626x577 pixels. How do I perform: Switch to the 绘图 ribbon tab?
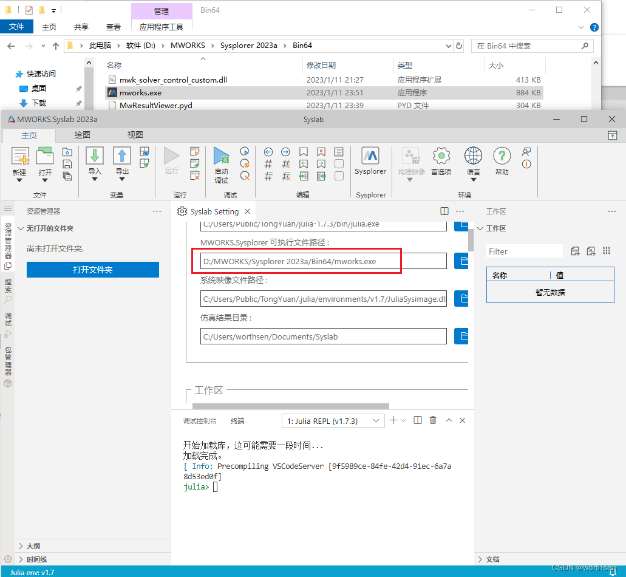[x=82, y=135]
